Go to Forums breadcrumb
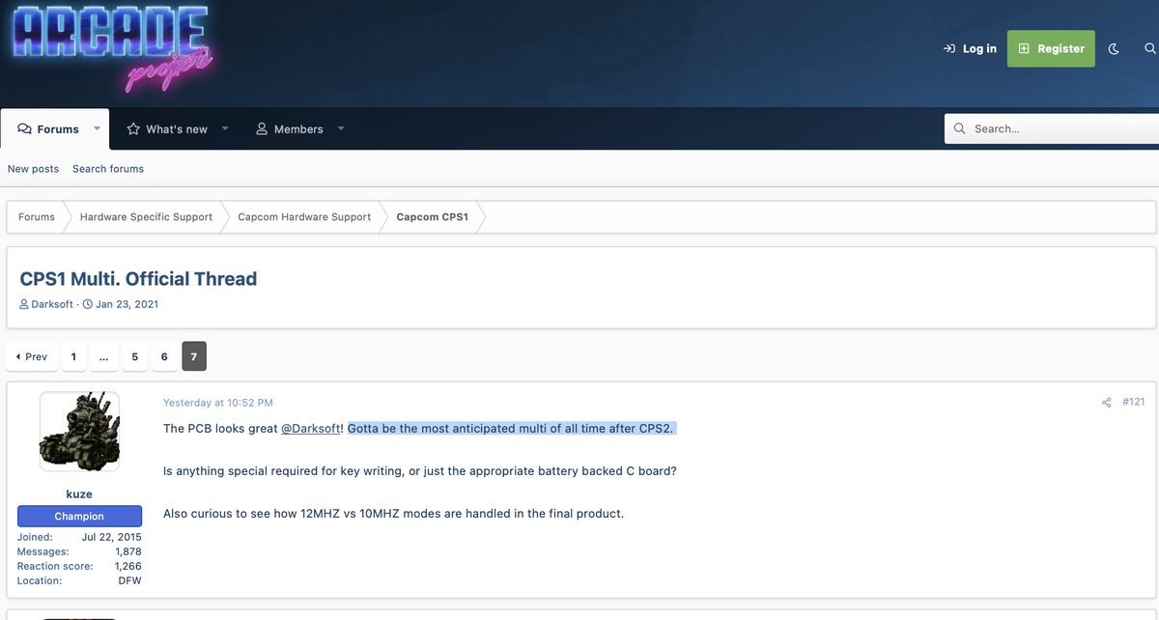The height and width of the screenshot is (620, 1159). point(37,217)
